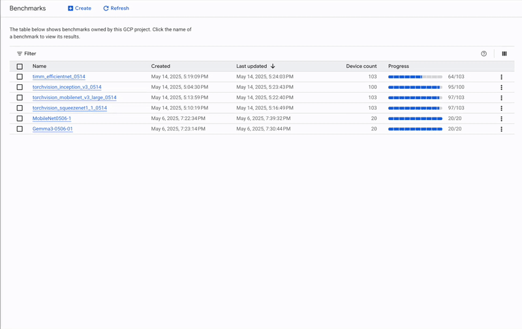Viewport: 522px width, 329px height.
Task: Toggle the select all rows checkbox
Action: click(20, 67)
